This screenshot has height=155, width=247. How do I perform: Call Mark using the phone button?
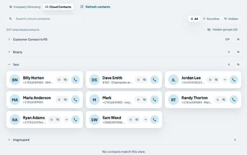(x=155, y=100)
